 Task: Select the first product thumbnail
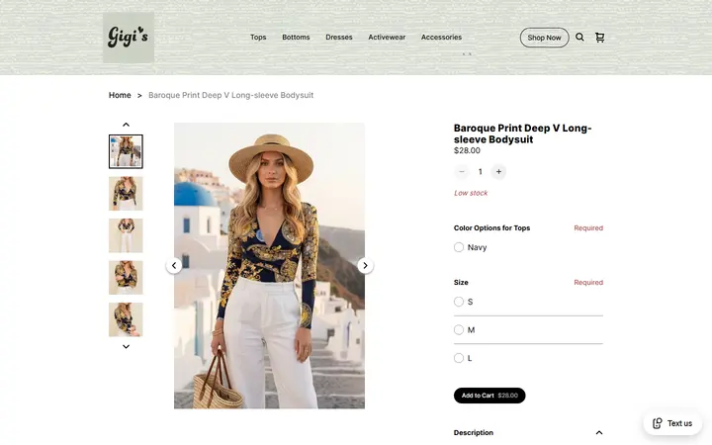pyautogui.click(x=126, y=151)
